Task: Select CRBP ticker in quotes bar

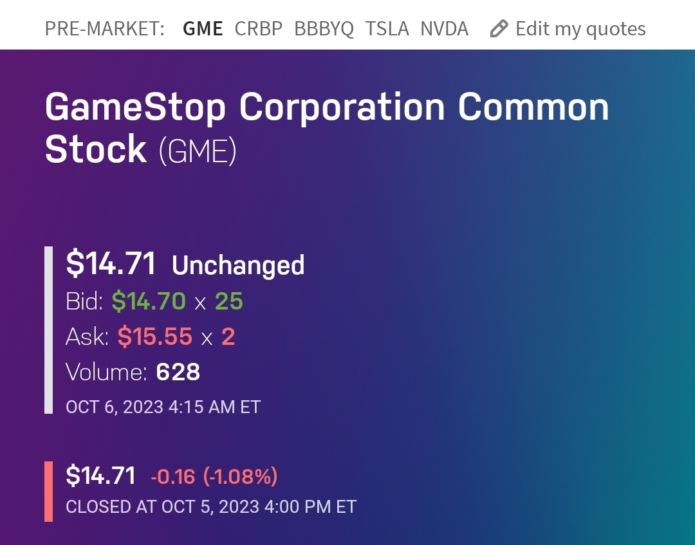Action: tap(258, 29)
